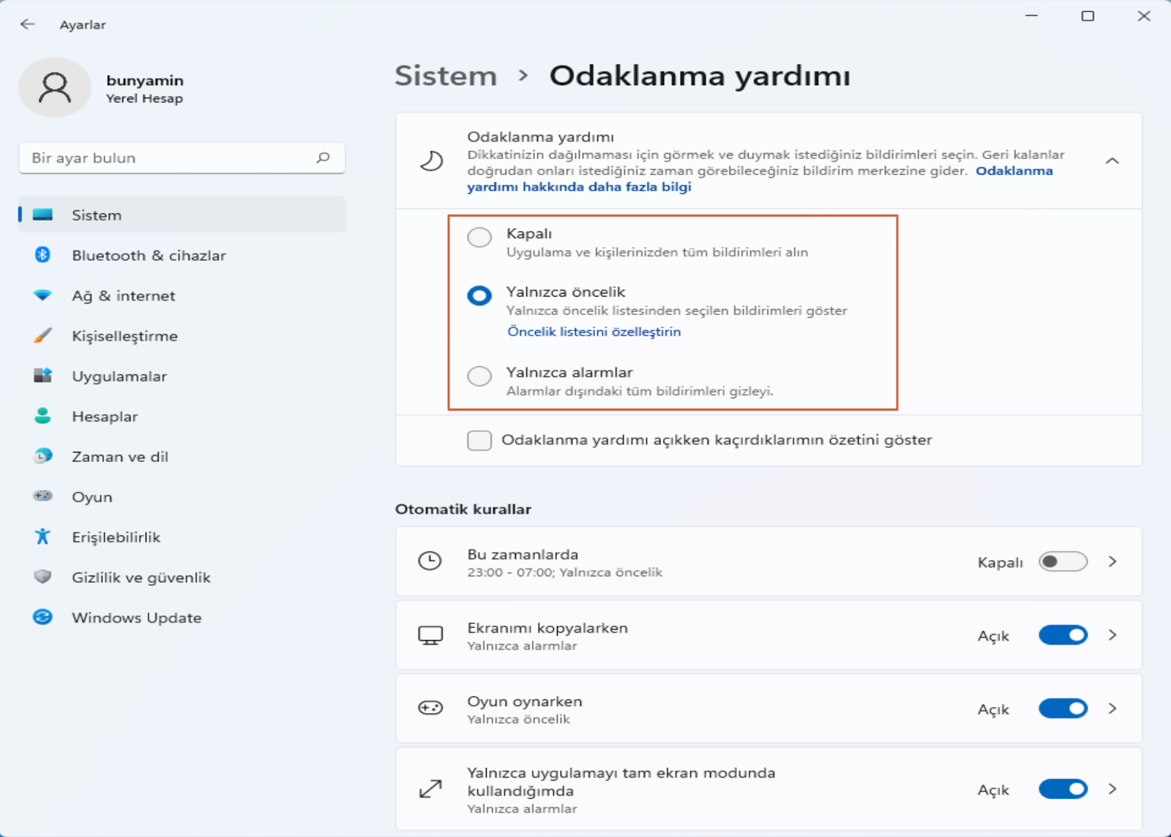This screenshot has height=837, width=1171.
Task: Click the Gizlilik ve güvenlik shield icon
Action: (42, 577)
